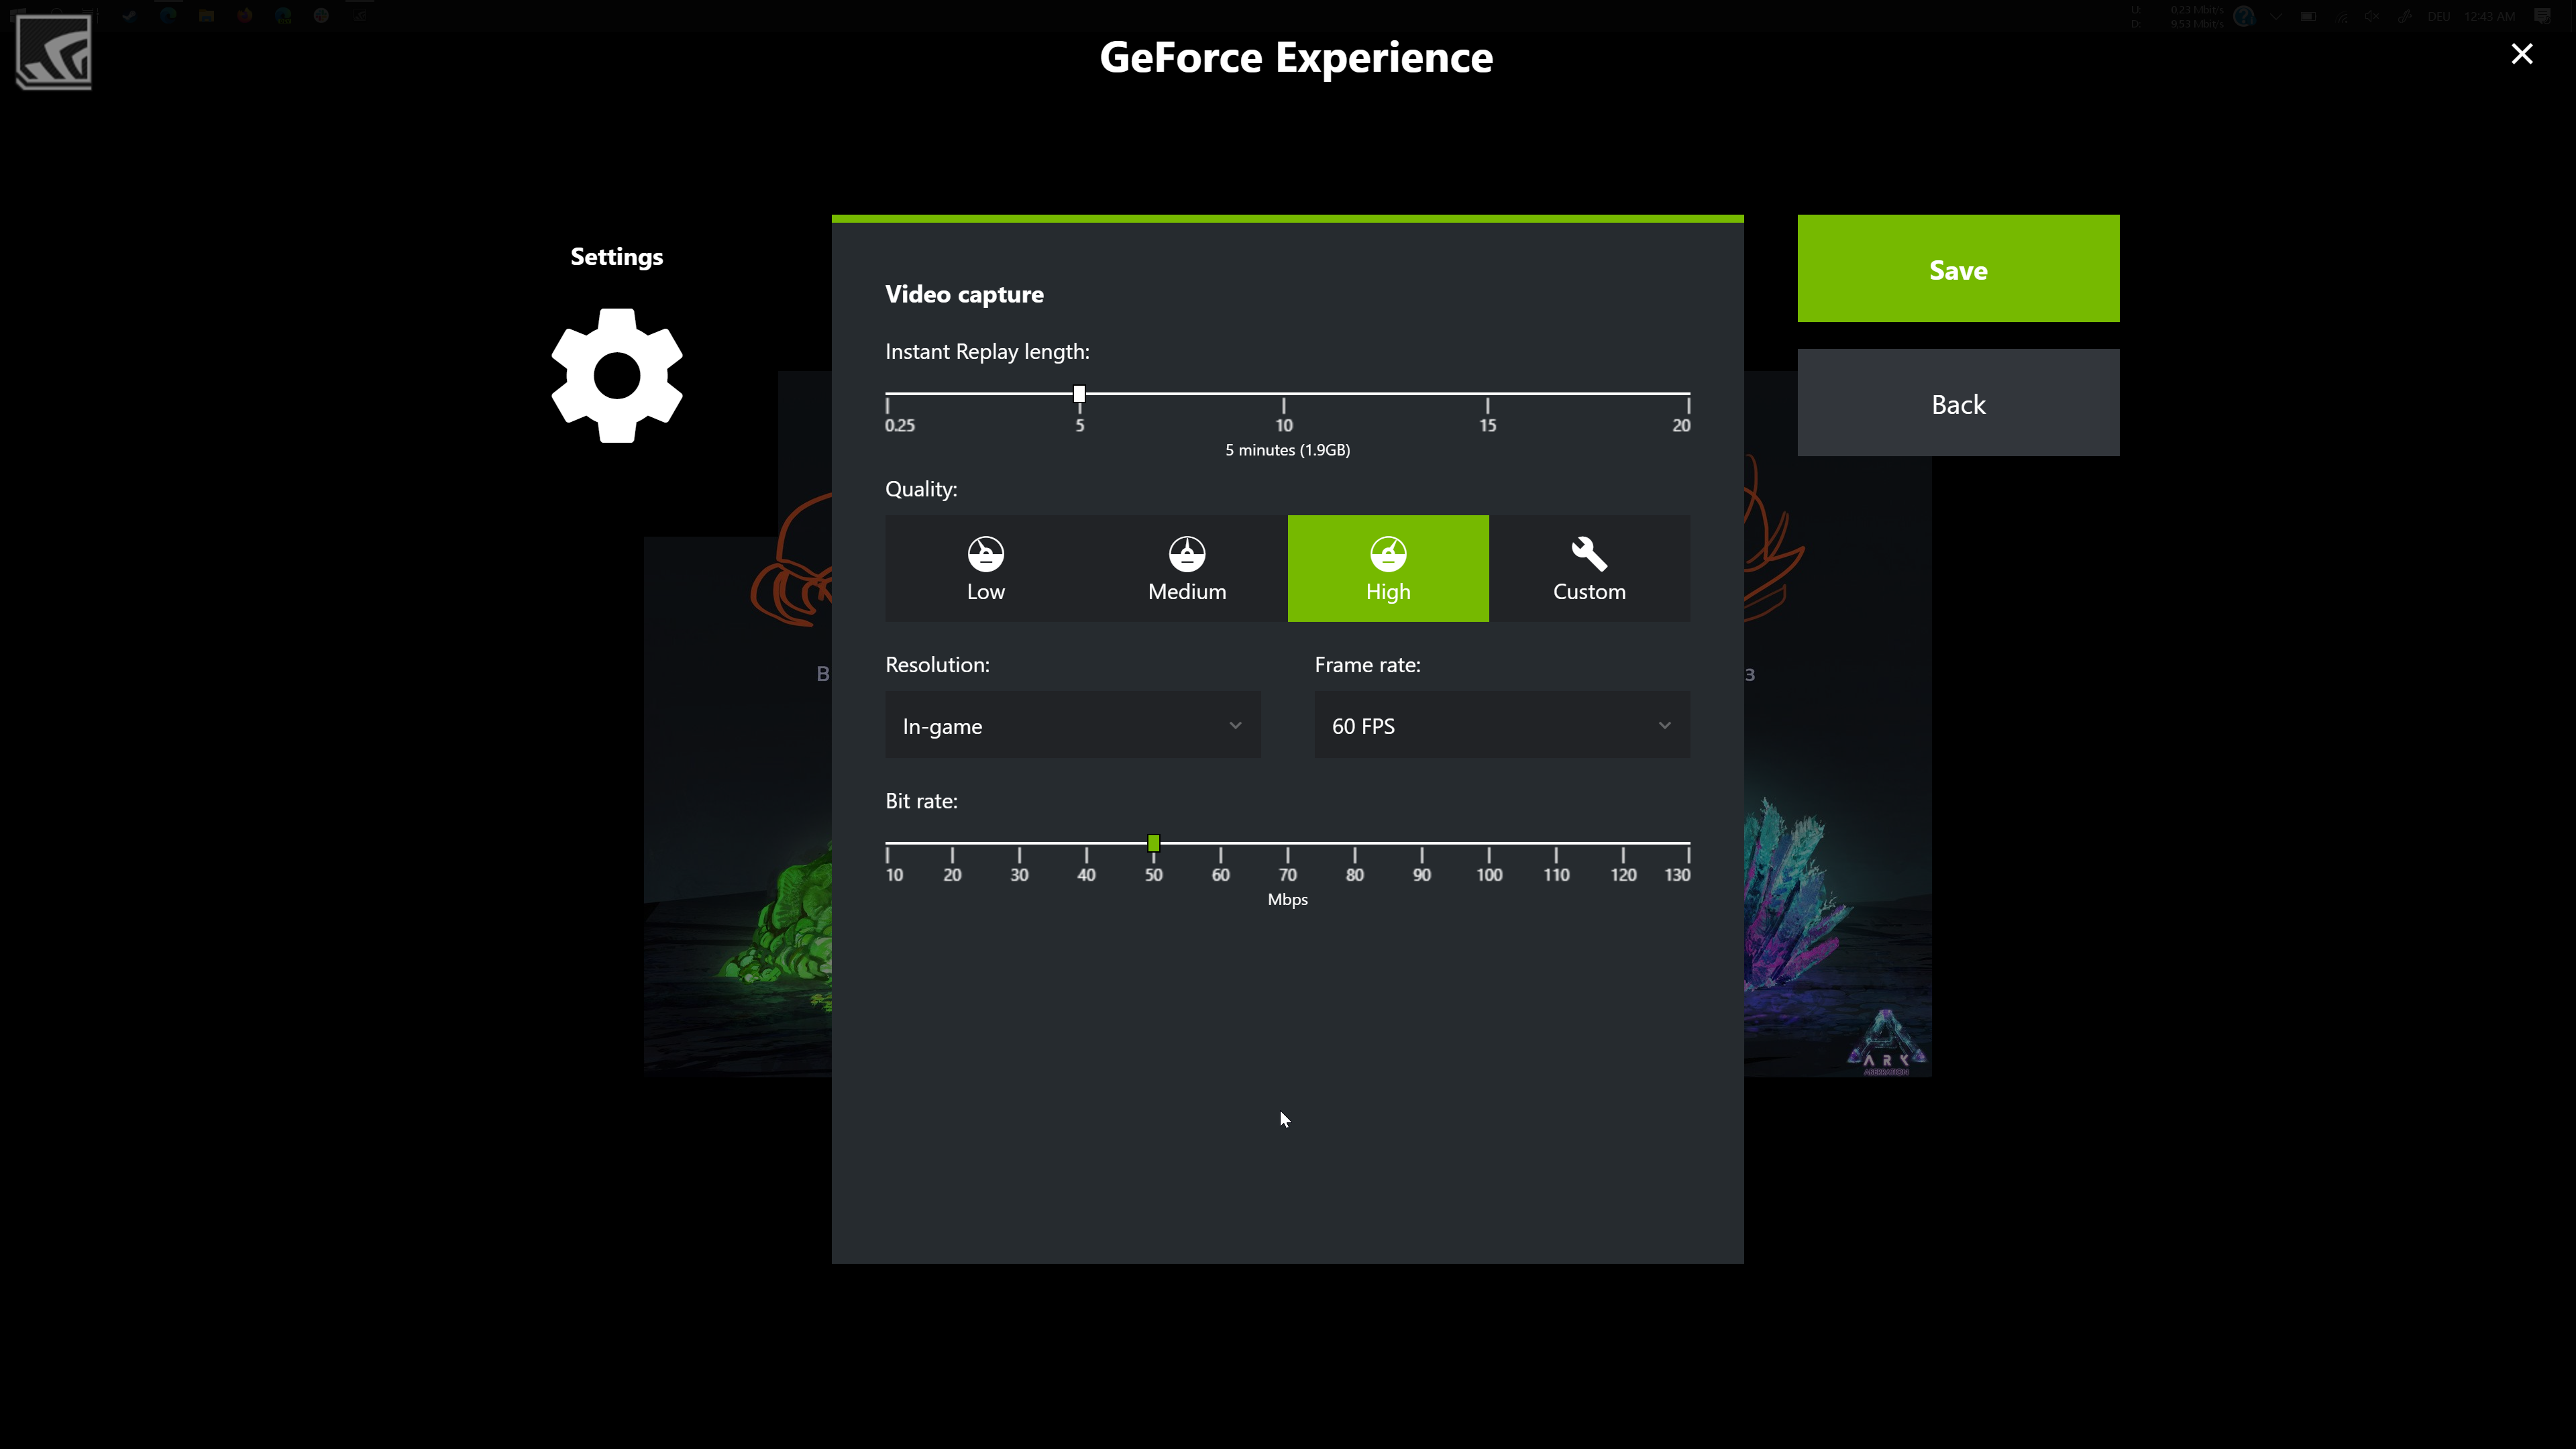Click the dimmed File Explorer taskbar icon
This screenshot has width=2576, height=1449.
206,15
